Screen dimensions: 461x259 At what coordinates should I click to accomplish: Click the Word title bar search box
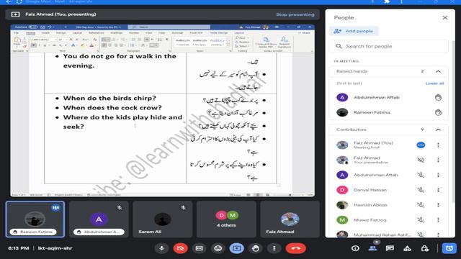point(169,27)
